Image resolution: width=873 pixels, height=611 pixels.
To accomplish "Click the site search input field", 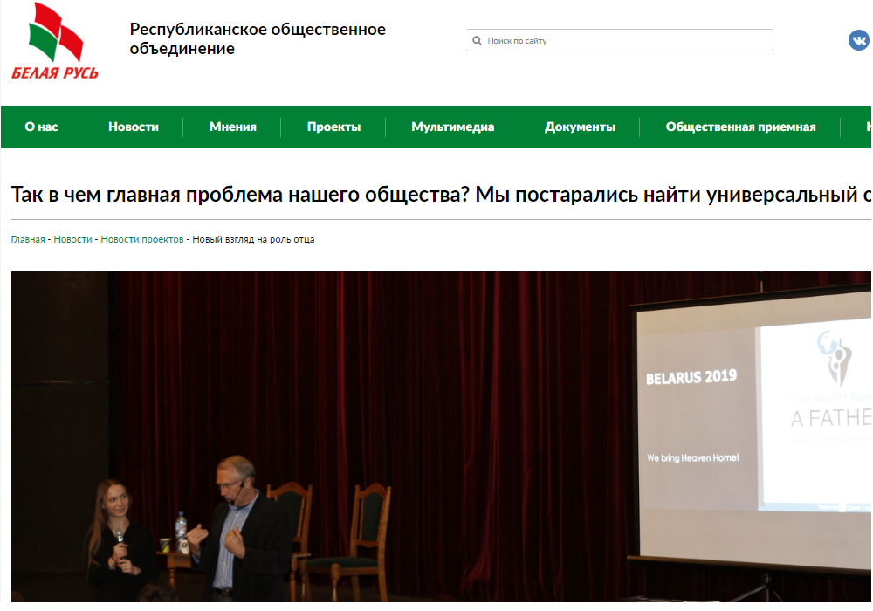I will 620,39.
